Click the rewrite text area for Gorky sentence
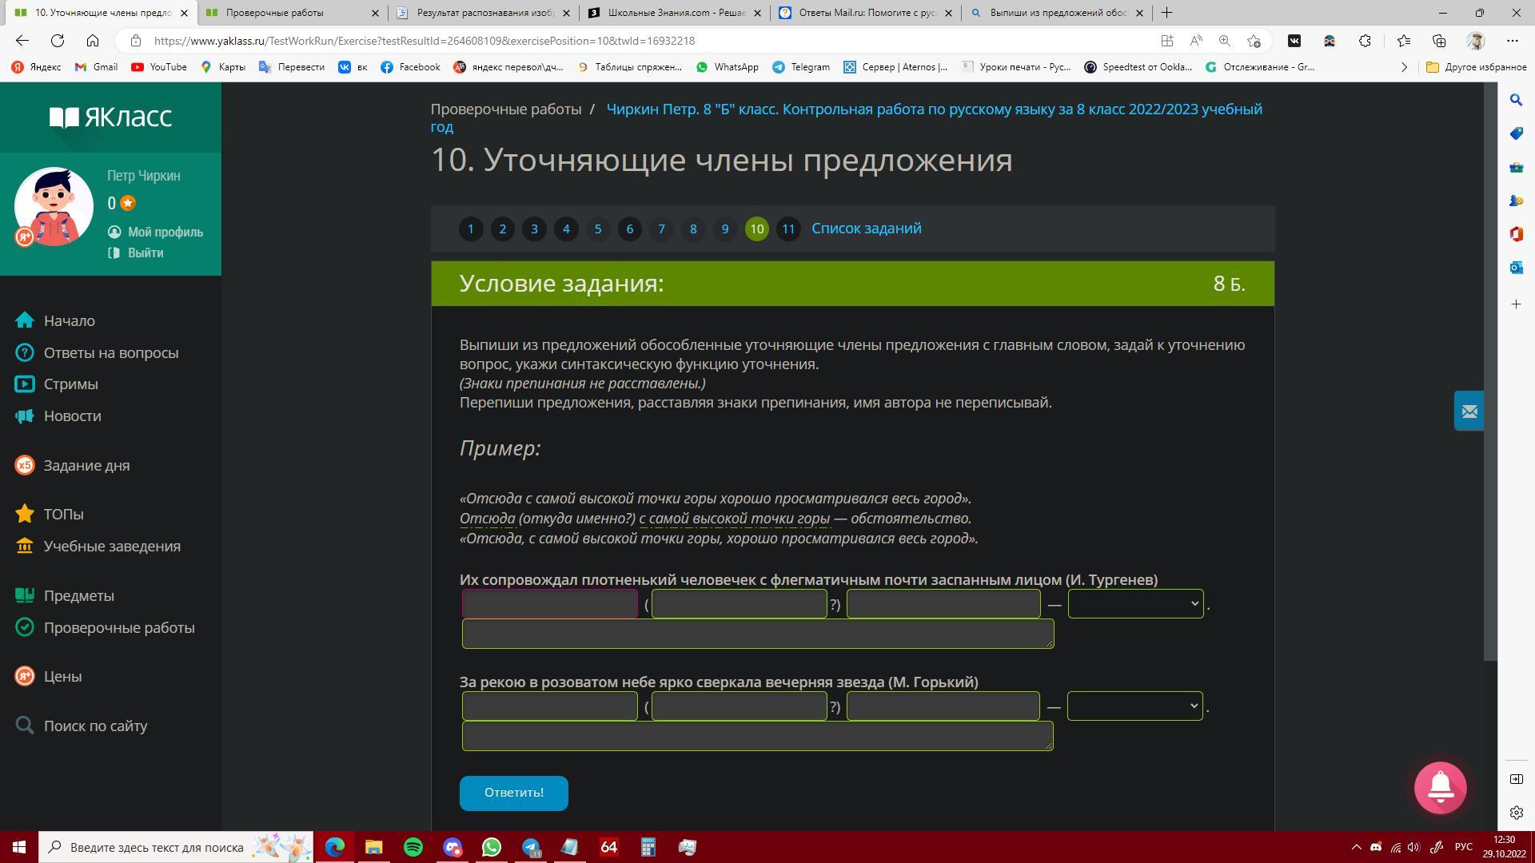The image size is (1535, 863). [x=757, y=736]
